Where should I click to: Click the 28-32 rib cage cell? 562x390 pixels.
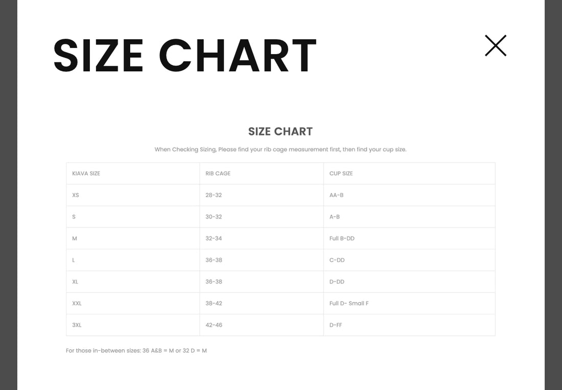tap(214, 195)
